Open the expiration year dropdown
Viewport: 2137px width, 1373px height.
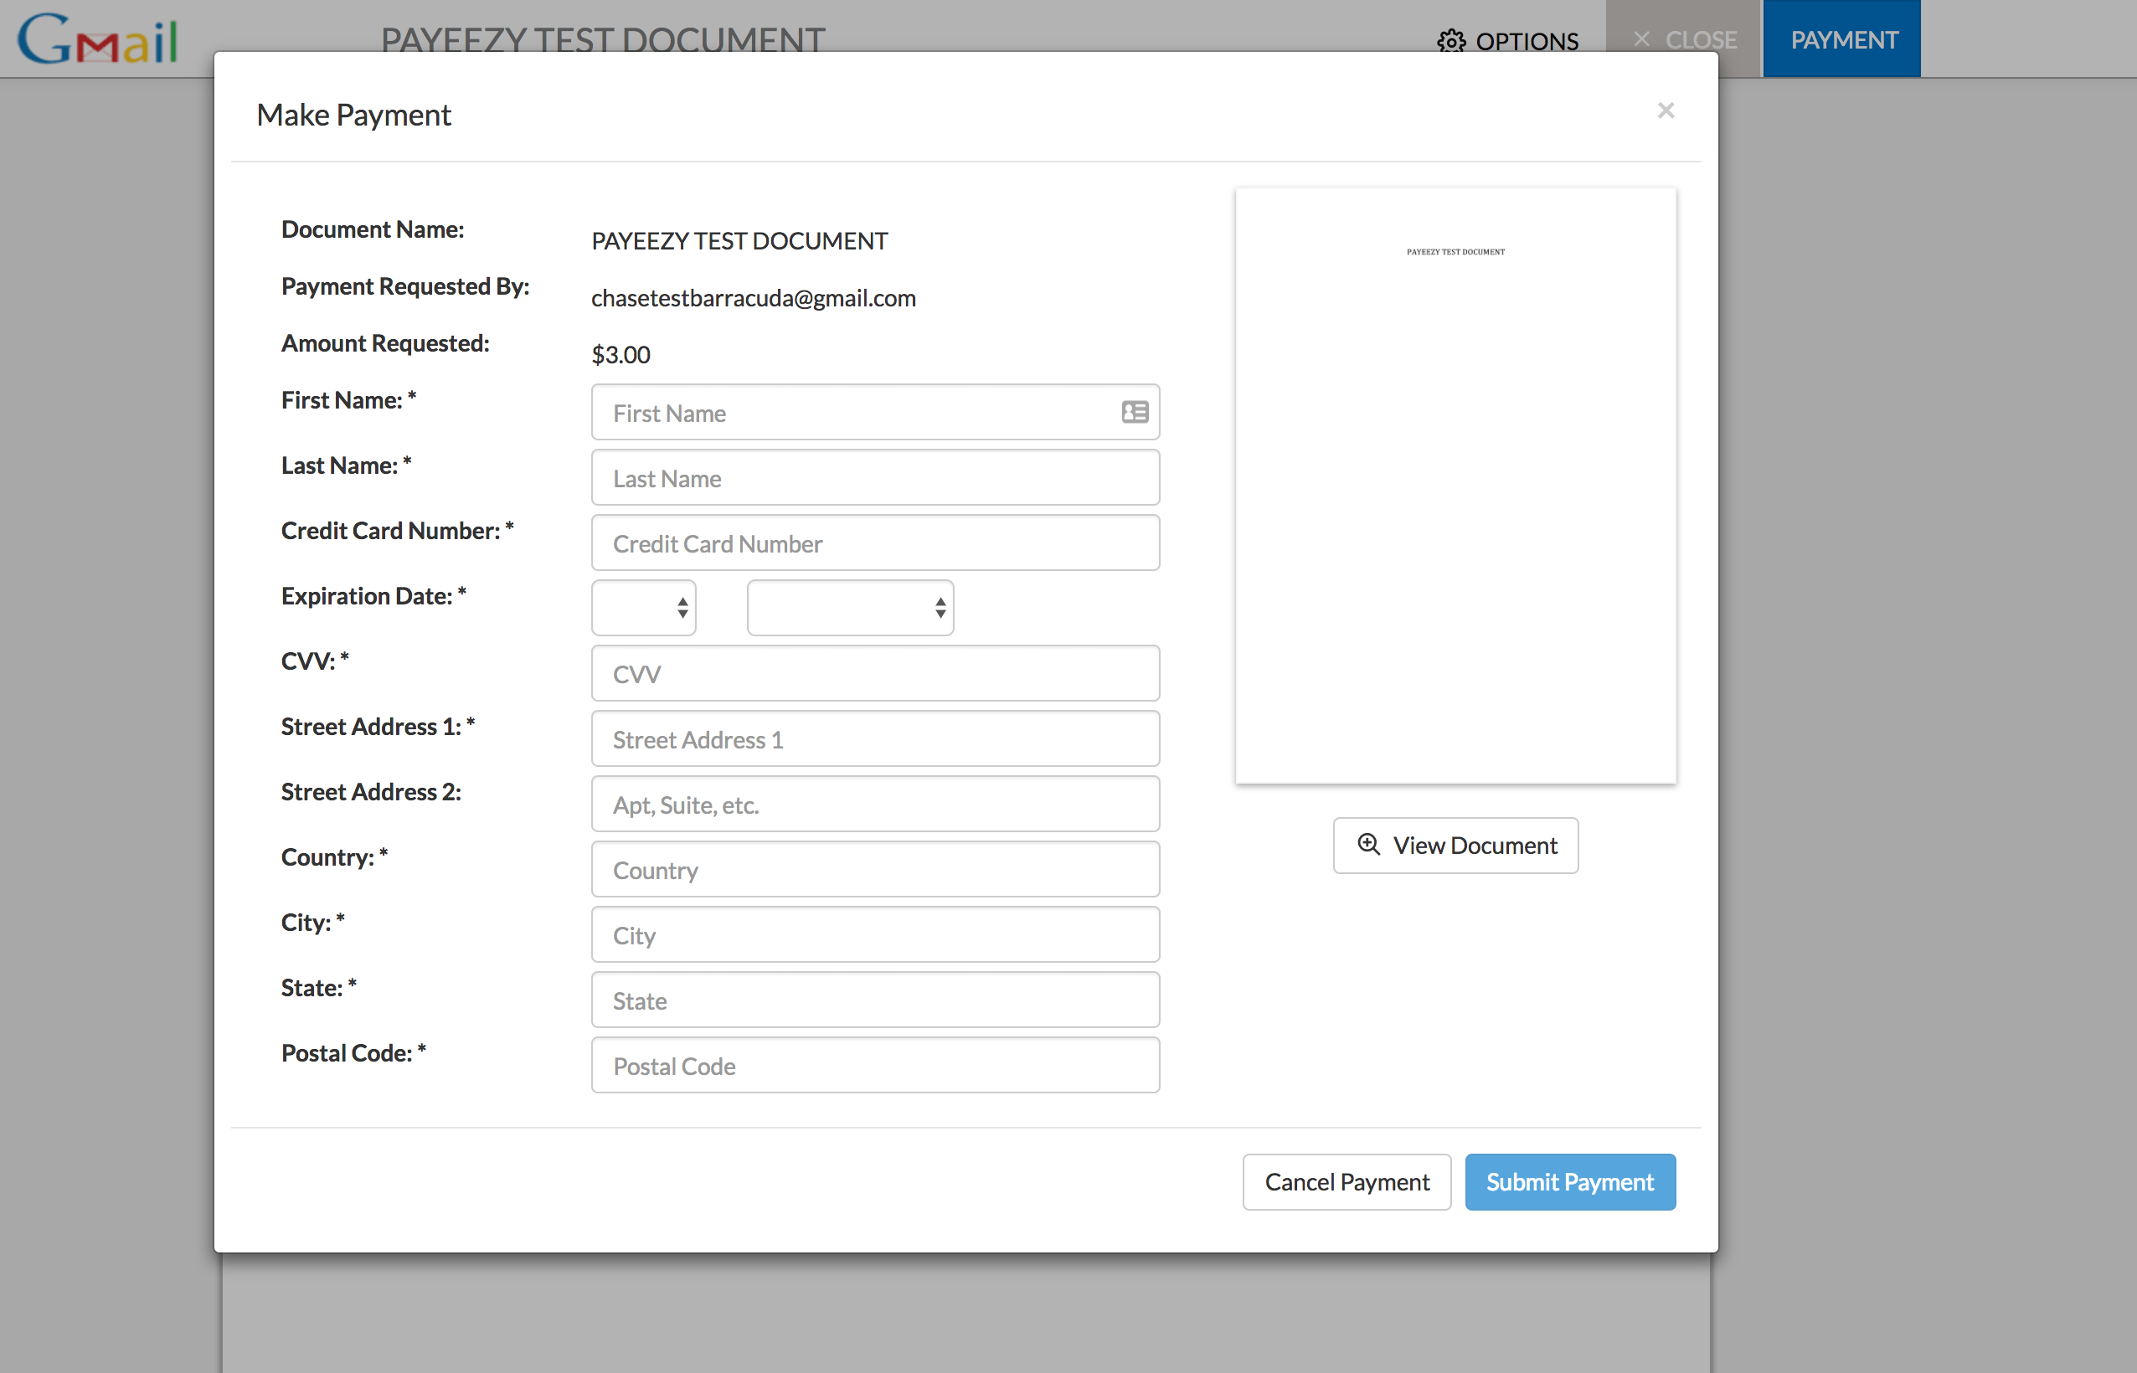(850, 608)
